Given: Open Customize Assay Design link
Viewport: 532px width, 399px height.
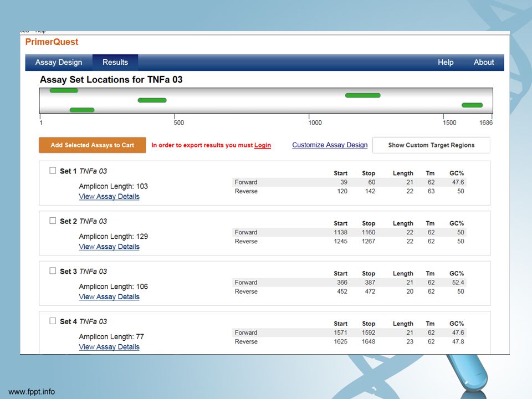Looking at the screenshot, I should pos(330,145).
